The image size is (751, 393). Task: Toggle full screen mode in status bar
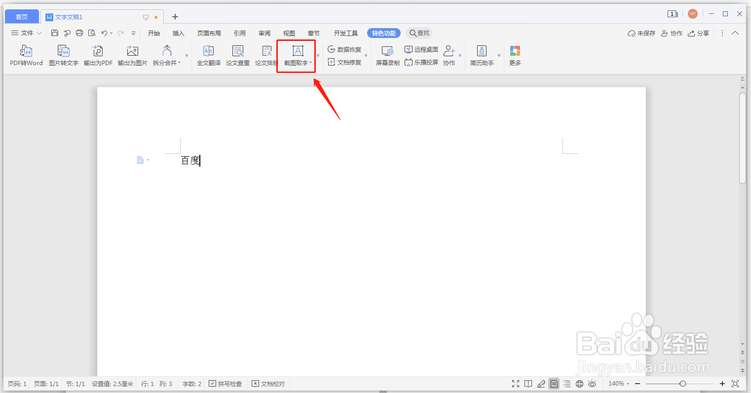coord(516,383)
